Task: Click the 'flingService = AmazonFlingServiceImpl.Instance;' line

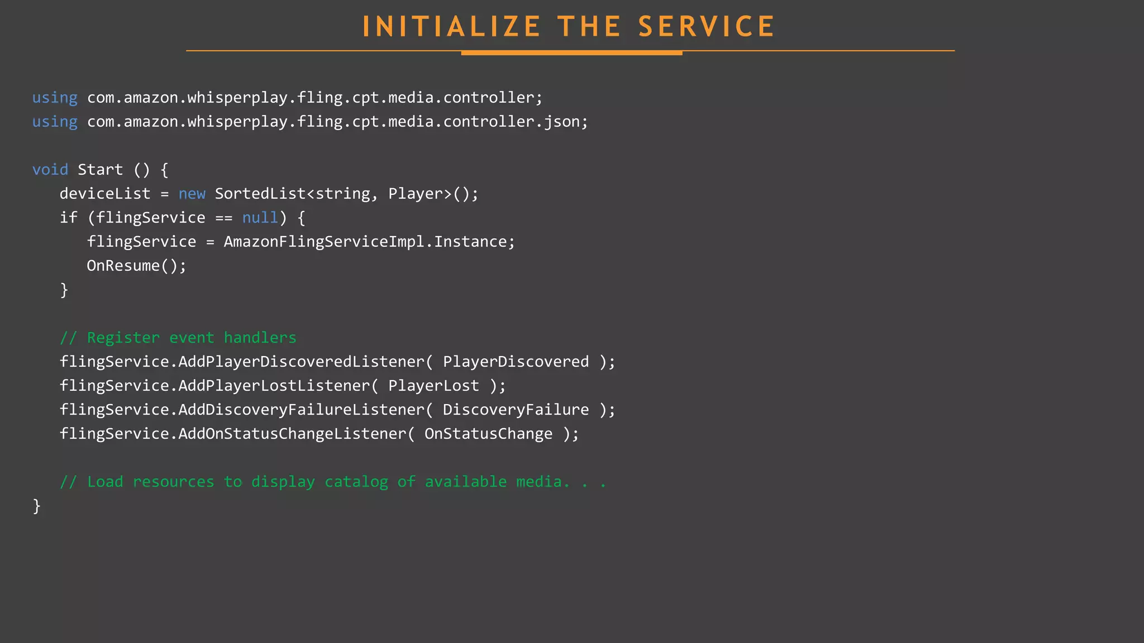Action: pos(301,242)
